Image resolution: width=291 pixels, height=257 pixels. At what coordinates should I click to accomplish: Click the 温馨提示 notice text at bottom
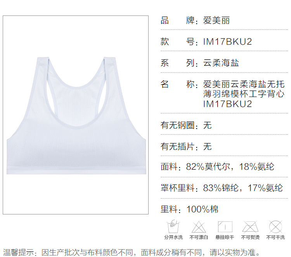tap(132, 252)
